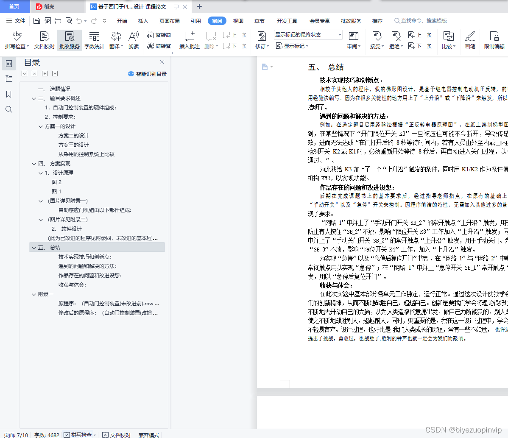Open 限制编辑 restrict editing panel
The width and height of the screenshot is (508, 438).
(494, 40)
